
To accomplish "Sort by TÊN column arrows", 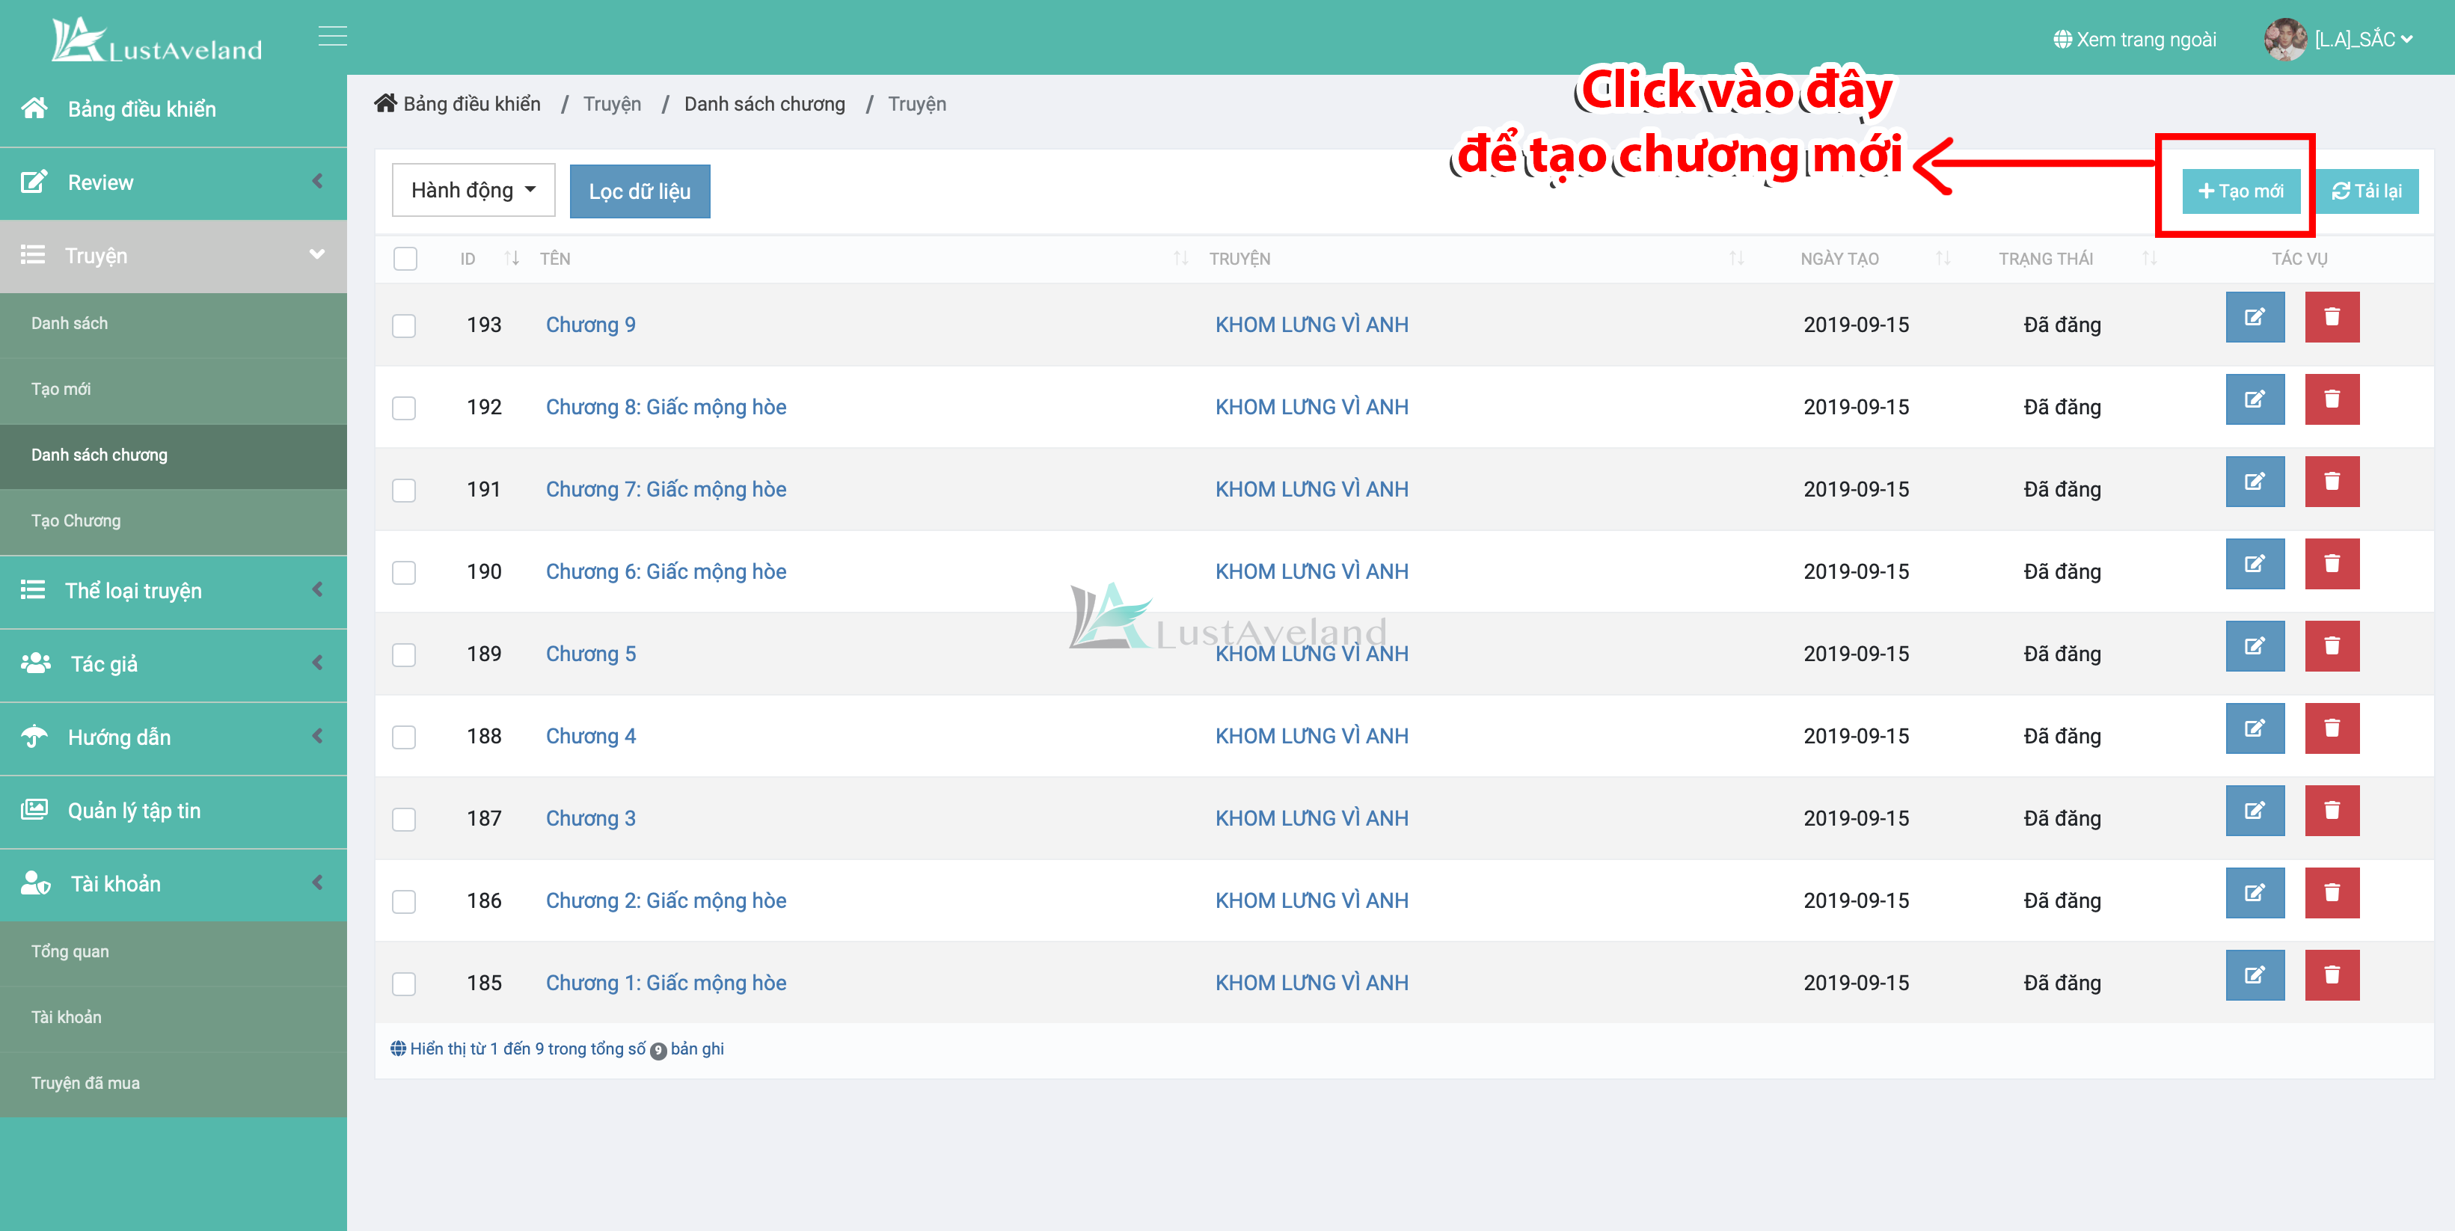I will click(x=1181, y=258).
